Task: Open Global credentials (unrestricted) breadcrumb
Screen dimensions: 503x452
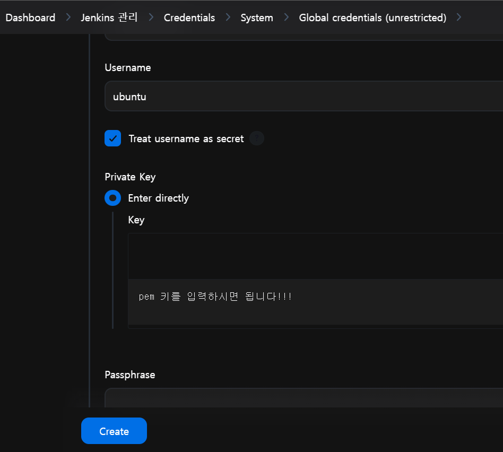Action: tap(373, 18)
